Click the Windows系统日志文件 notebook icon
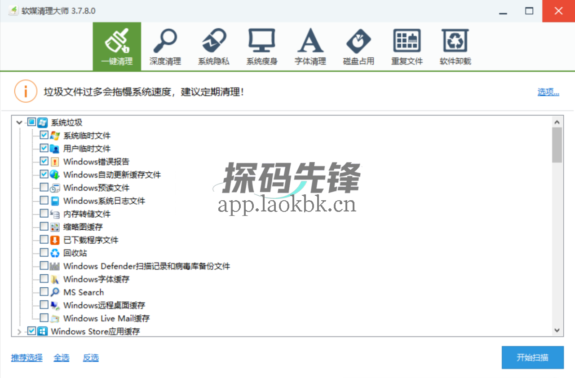The image size is (575, 378). click(x=55, y=201)
